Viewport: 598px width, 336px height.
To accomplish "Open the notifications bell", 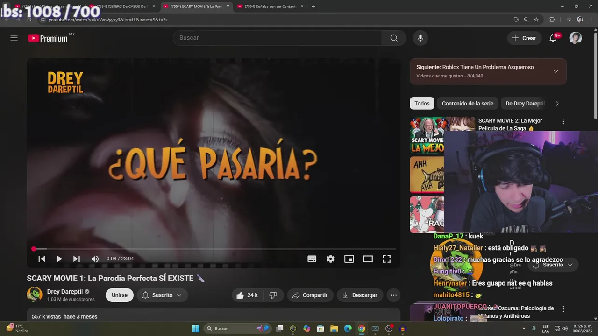I will pos(553,38).
